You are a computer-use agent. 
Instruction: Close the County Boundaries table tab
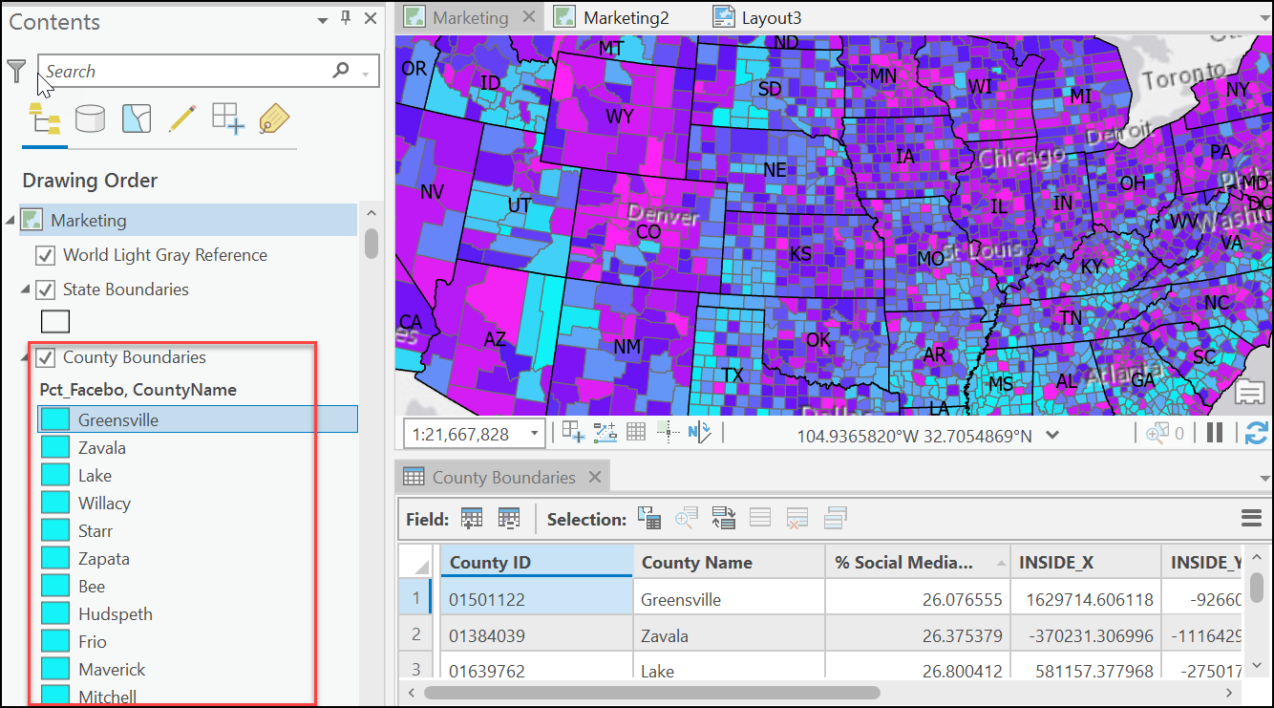tap(594, 477)
